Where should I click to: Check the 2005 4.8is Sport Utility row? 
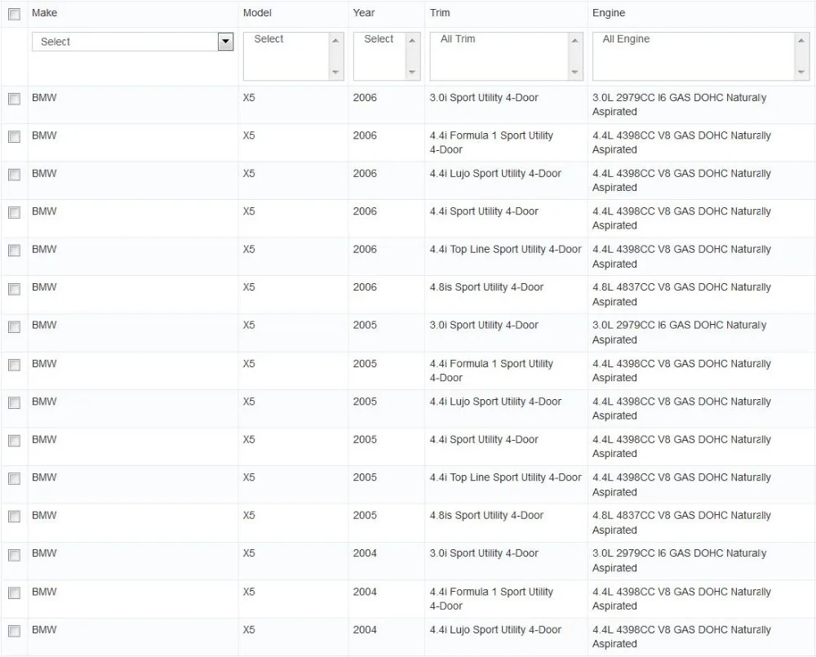(x=14, y=517)
